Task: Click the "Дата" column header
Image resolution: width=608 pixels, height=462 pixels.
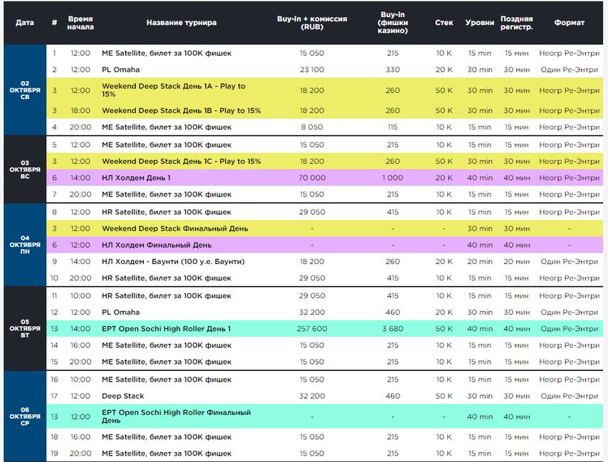Action: coord(24,23)
